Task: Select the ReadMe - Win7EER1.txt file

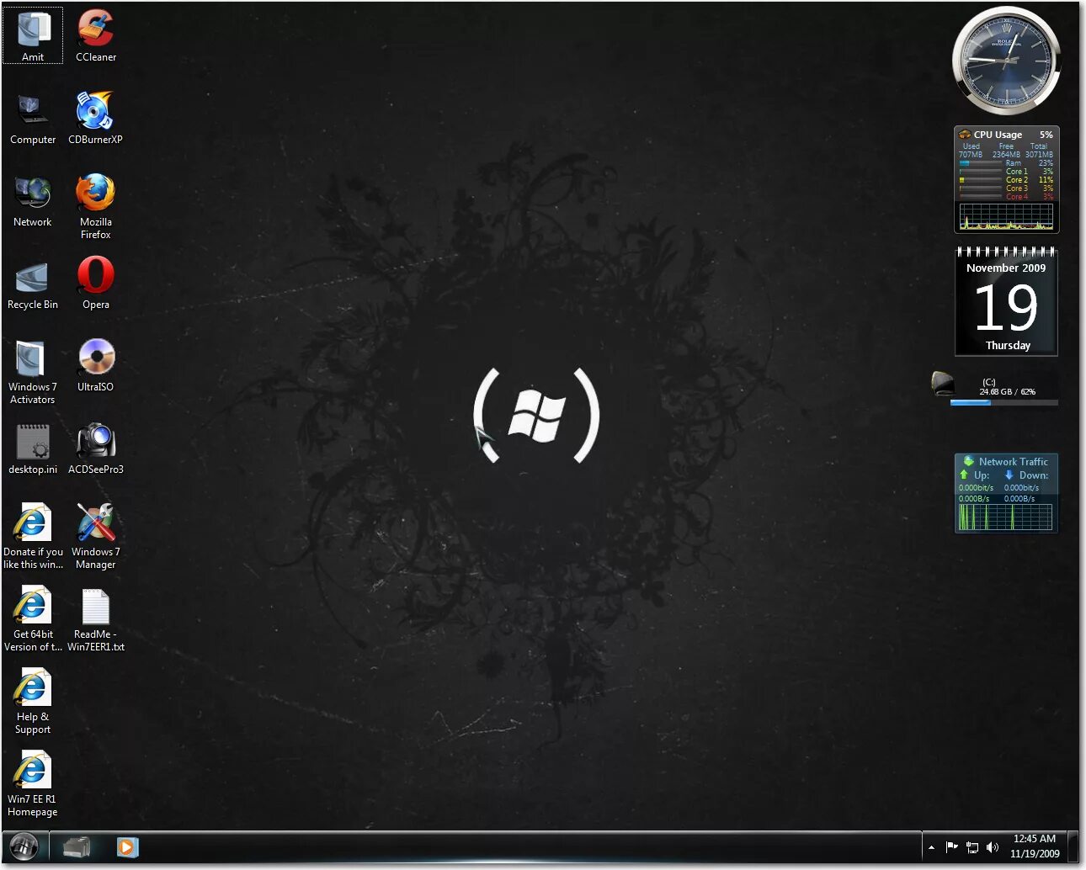Action: pyautogui.click(x=96, y=618)
